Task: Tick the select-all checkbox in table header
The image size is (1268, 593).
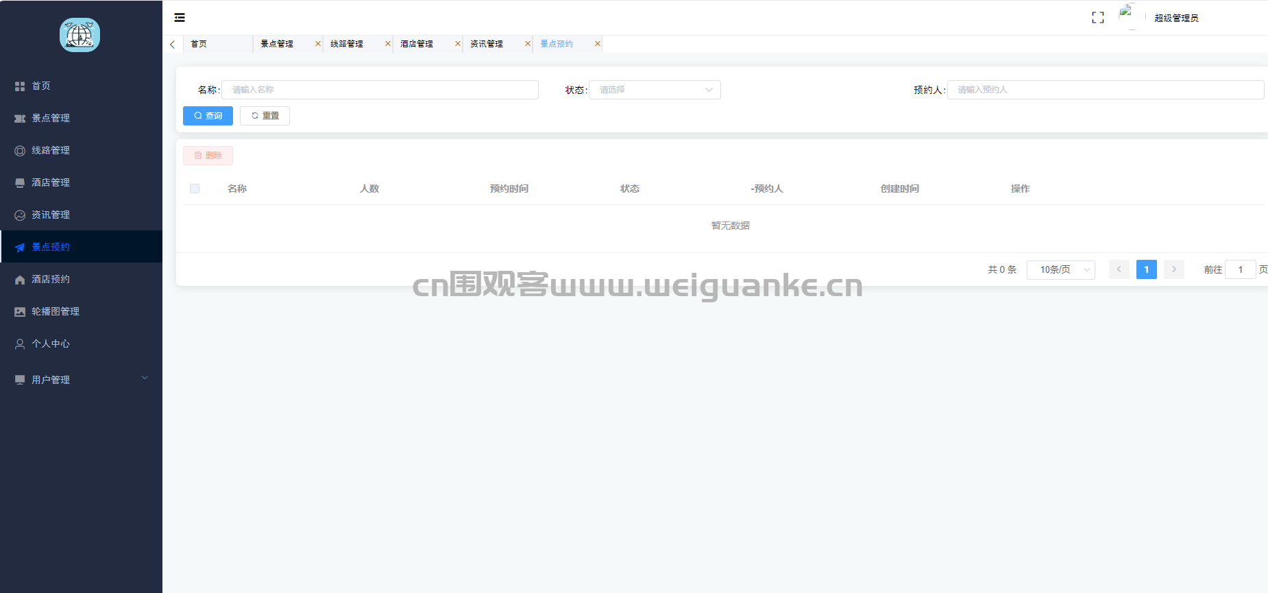Action: tap(195, 189)
